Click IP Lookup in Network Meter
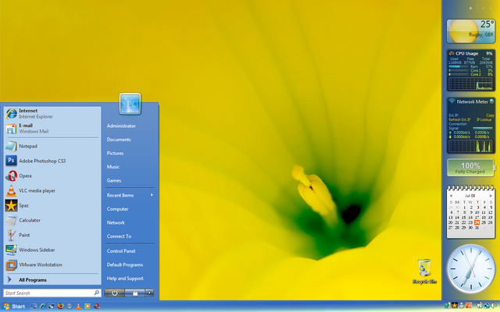Viewport: 500px width, 312px height. click(x=484, y=119)
